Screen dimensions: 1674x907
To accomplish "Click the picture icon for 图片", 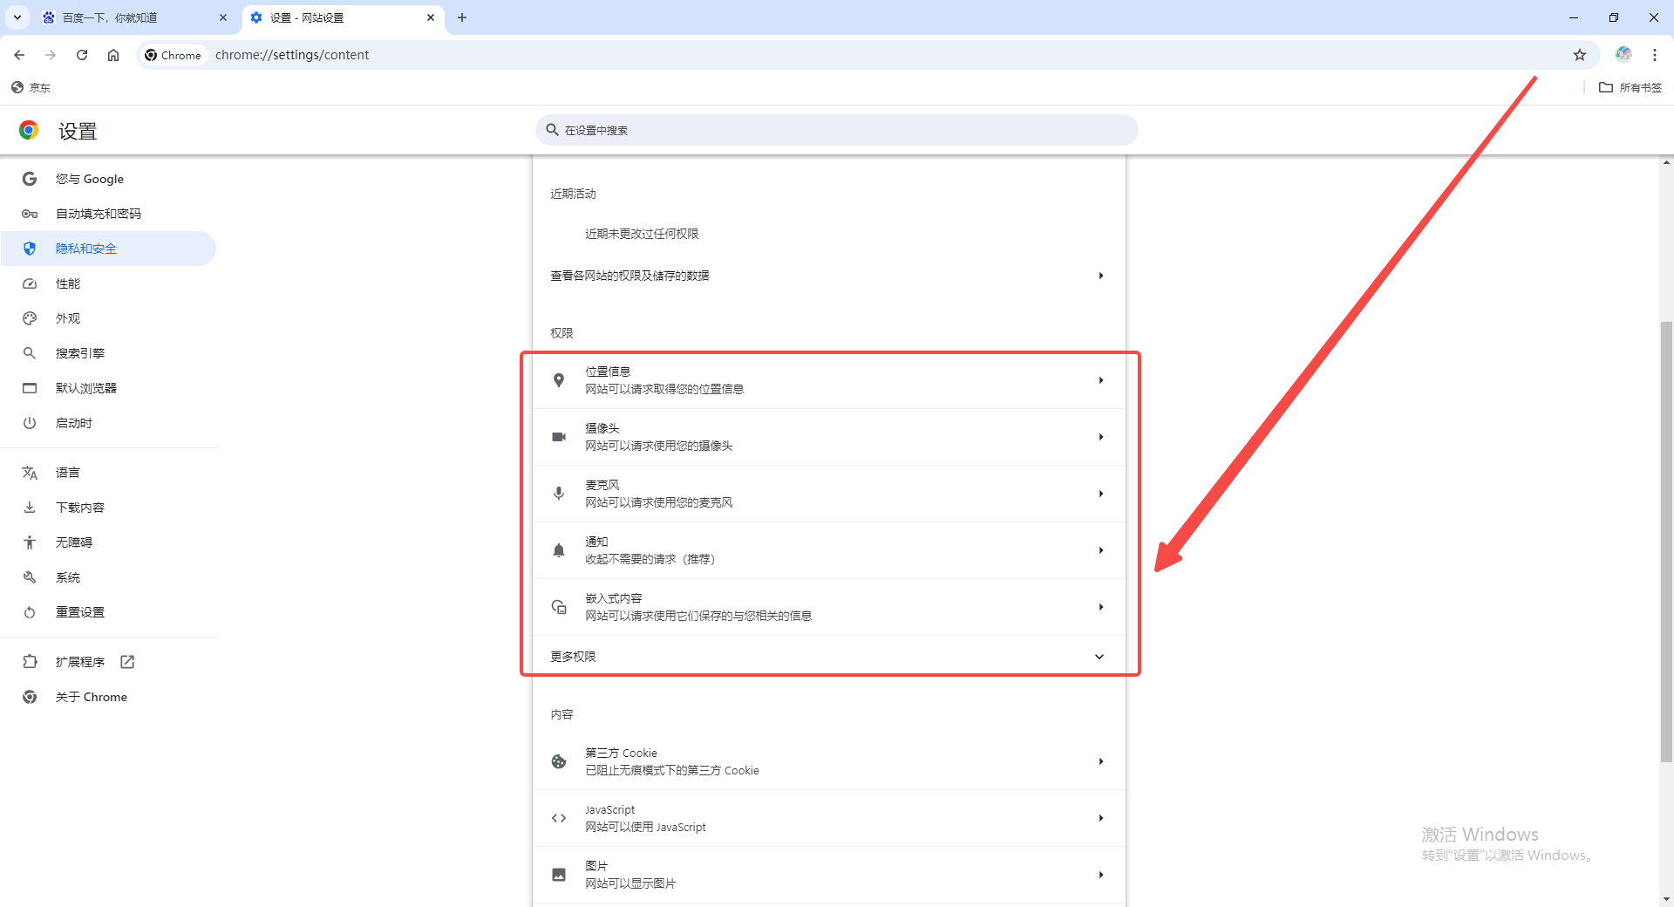I will click(559, 875).
